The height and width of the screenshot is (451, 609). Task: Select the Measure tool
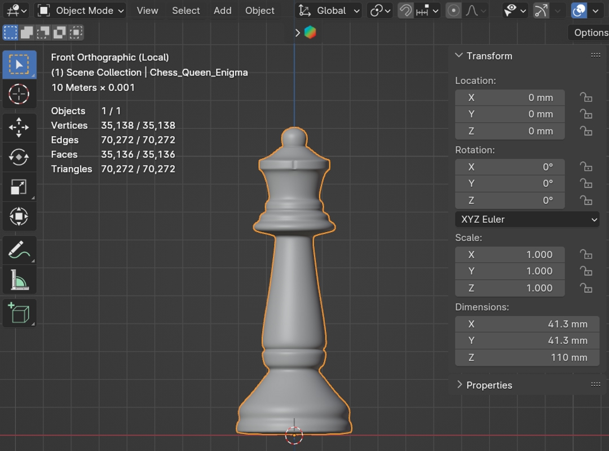(x=19, y=280)
